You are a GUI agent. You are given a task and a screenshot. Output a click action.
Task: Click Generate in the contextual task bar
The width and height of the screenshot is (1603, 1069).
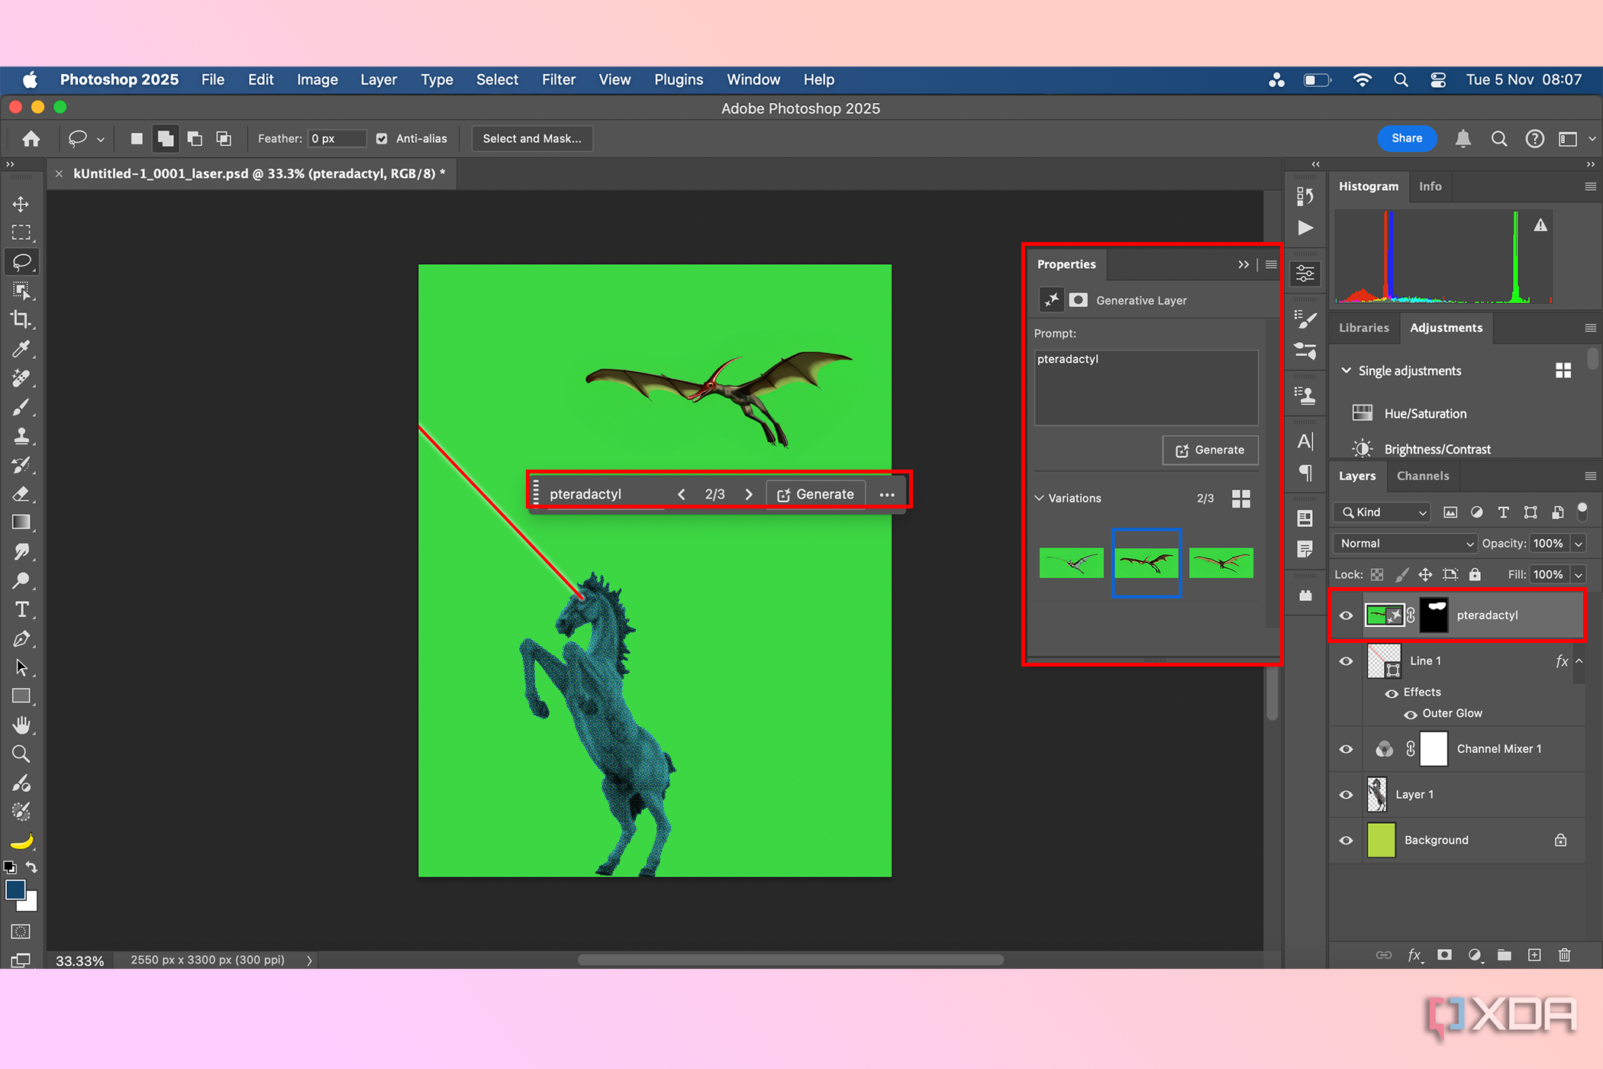click(x=815, y=494)
